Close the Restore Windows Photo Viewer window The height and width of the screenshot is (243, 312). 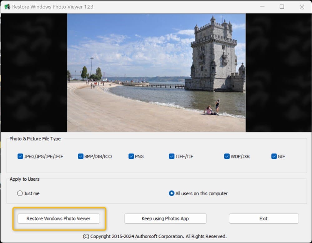[301, 7]
